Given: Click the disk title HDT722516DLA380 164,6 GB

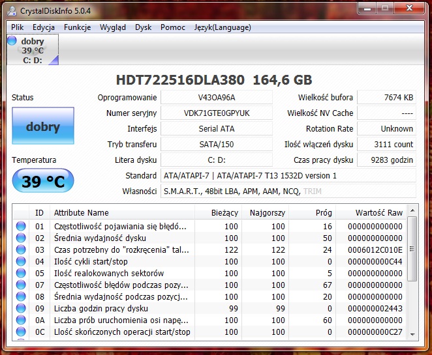Looking at the screenshot, I should pos(214,80).
